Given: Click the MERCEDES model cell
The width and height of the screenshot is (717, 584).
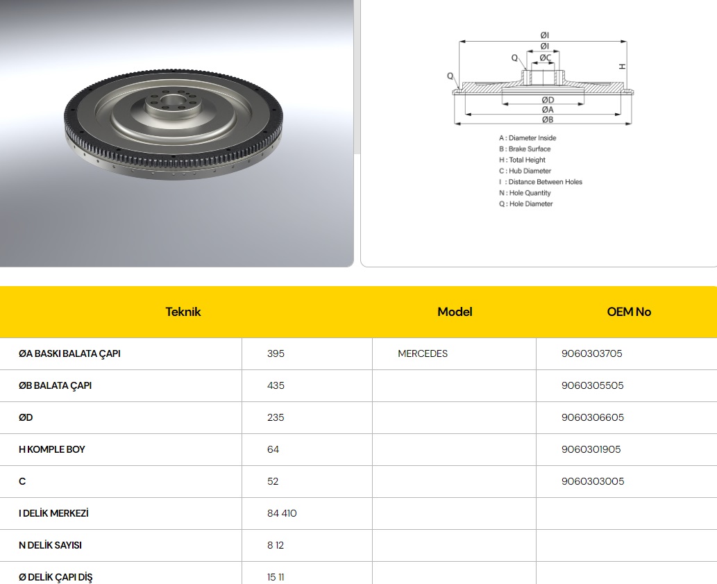Looking at the screenshot, I should [x=423, y=353].
